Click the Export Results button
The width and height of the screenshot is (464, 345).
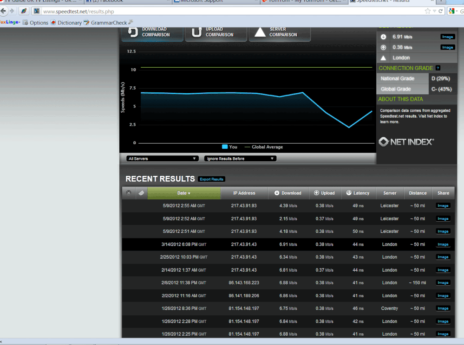[212, 179]
